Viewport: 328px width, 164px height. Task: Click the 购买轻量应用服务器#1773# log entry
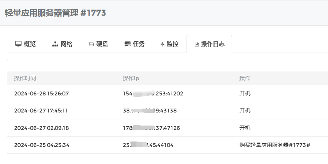tap(275, 145)
